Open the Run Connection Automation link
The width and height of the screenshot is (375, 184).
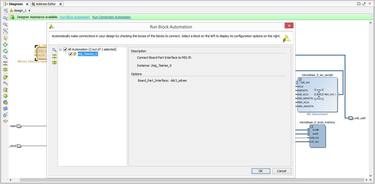111,17
